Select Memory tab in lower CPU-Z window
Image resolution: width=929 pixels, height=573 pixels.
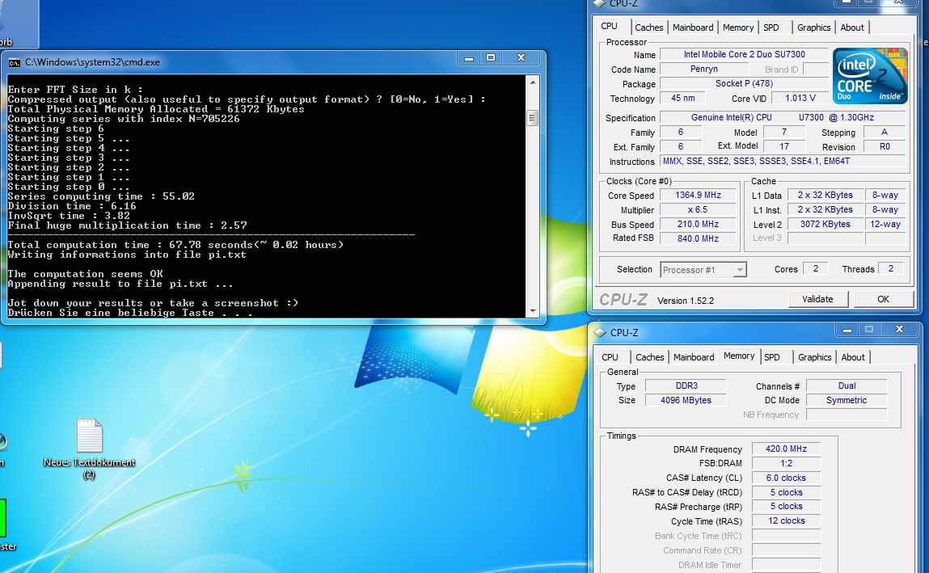739,356
